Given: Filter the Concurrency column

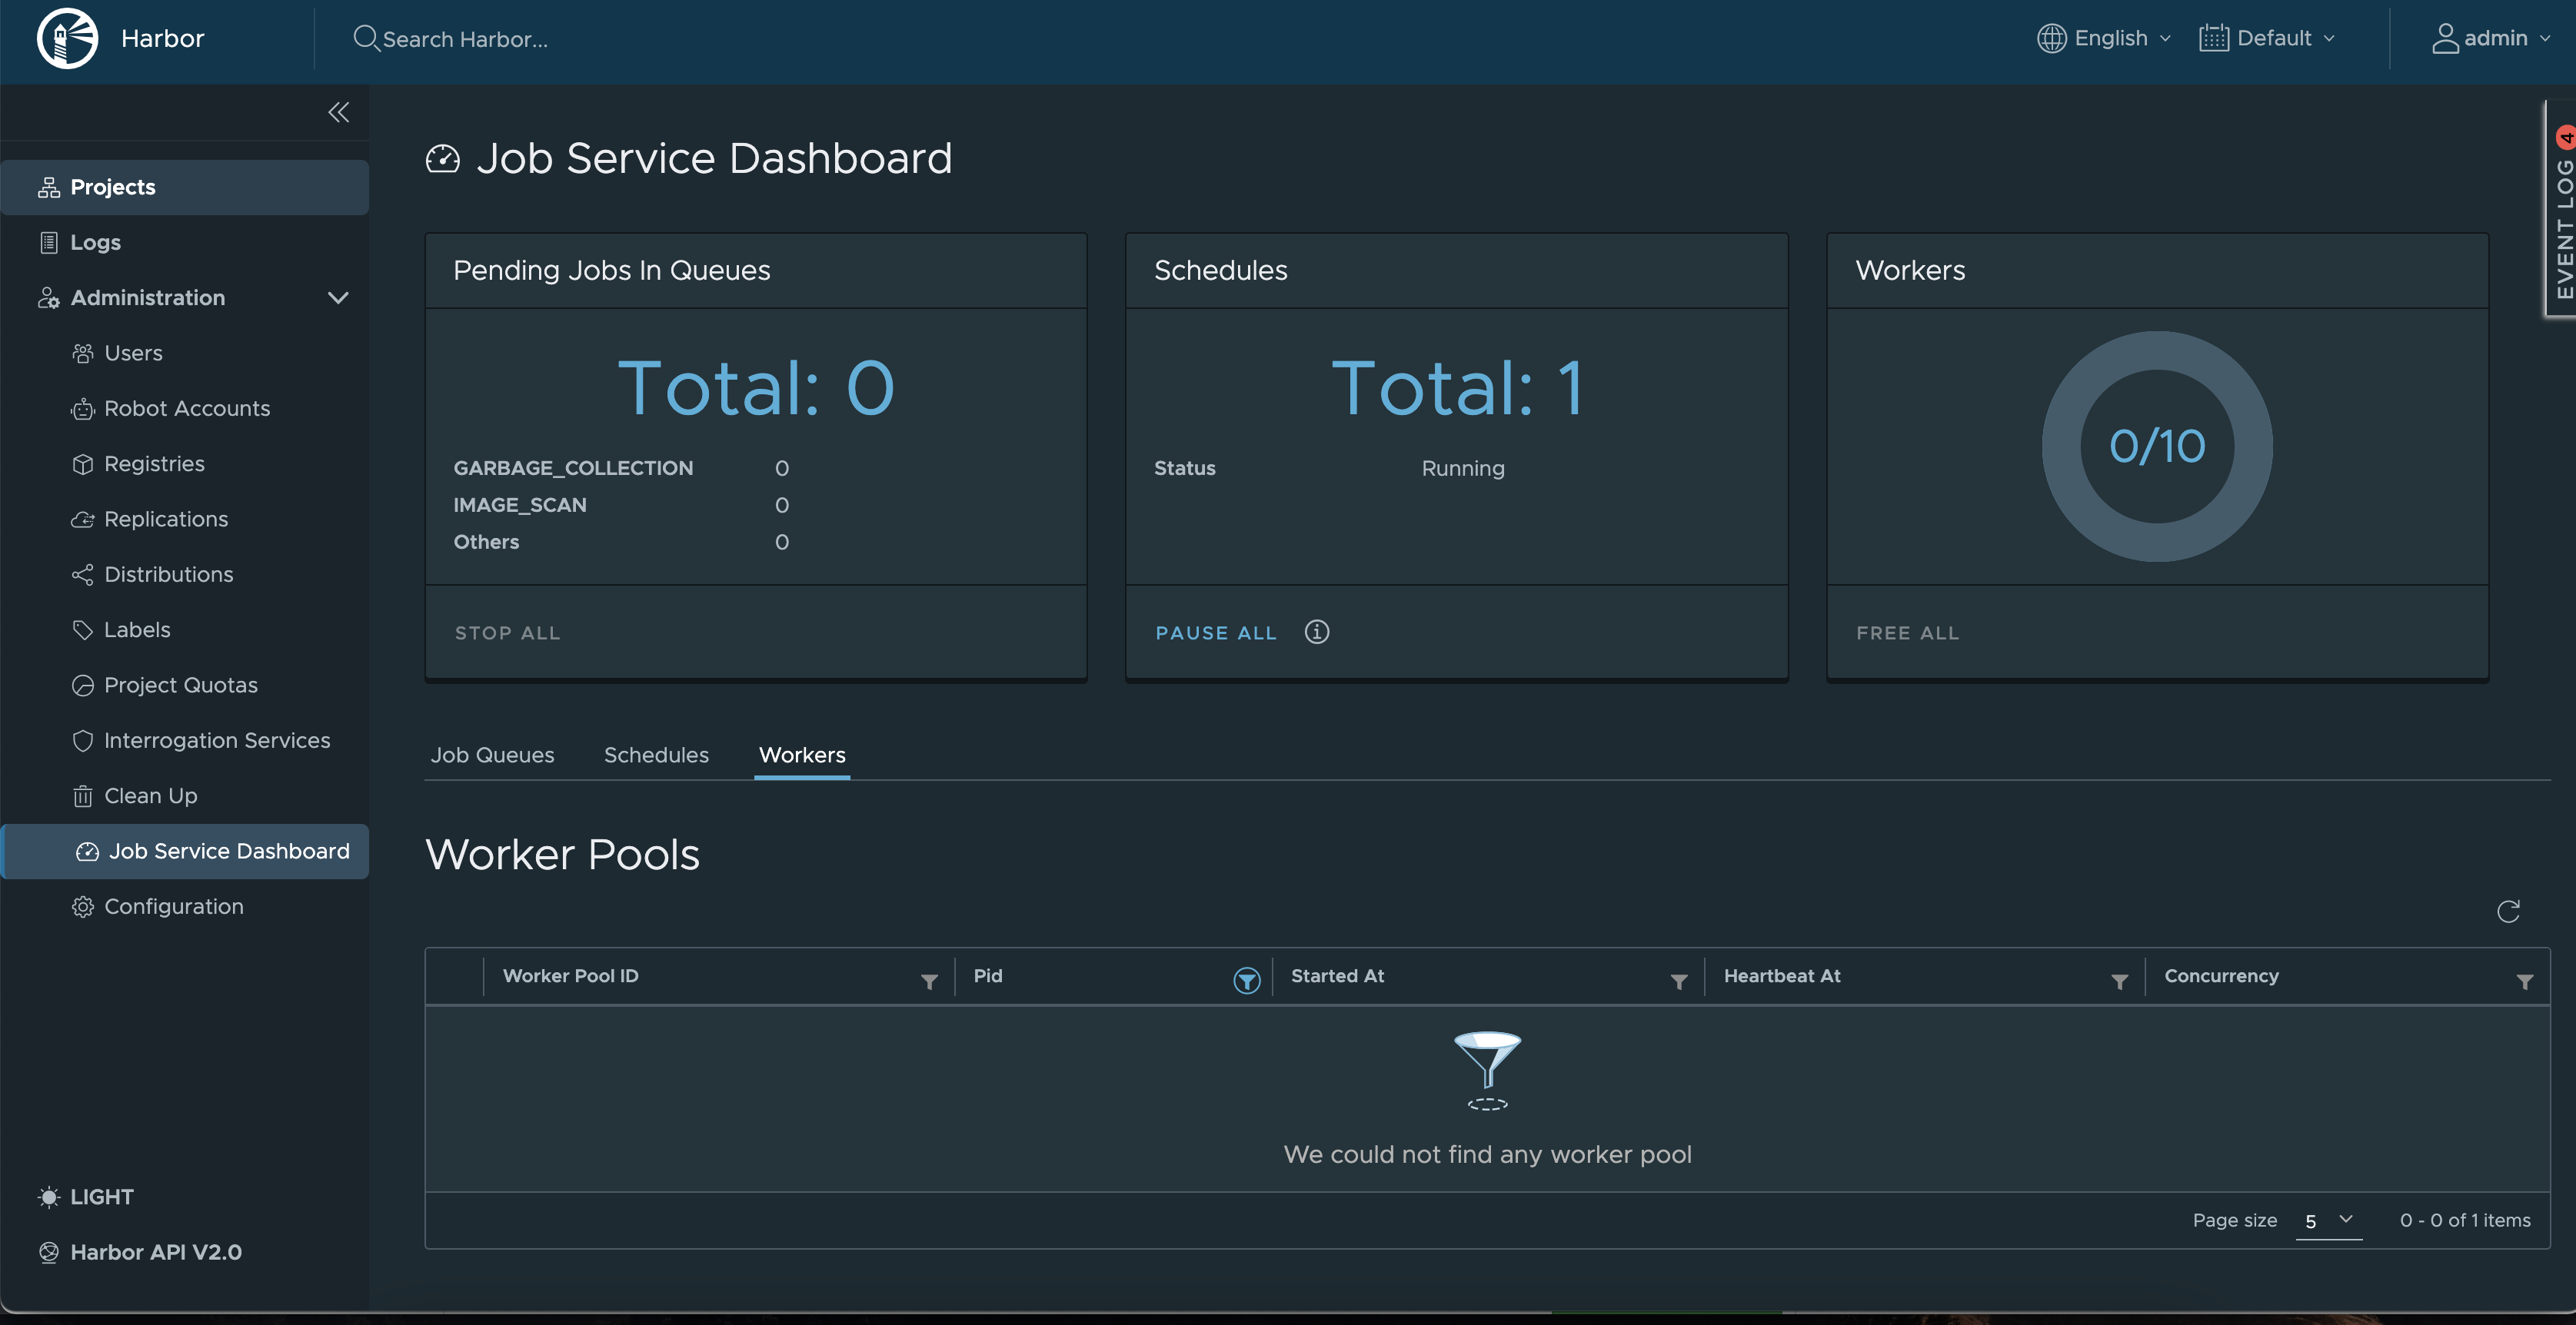Looking at the screenshot, I should pyautogui.click(x=2525, y=981).
